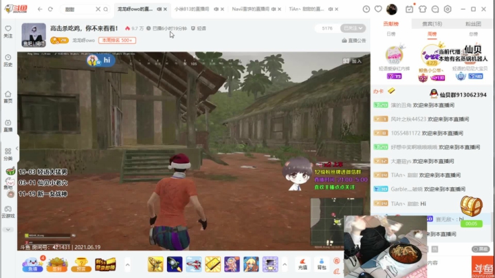
Task: Open the 预言 prediction trophy icon
Action: pyautogui.click(x=81, y=264)
